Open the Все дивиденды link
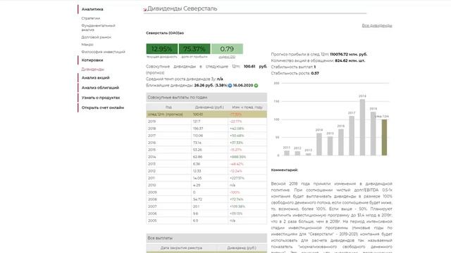Viewport: 451px width, 253px height. tap(377, 25)
